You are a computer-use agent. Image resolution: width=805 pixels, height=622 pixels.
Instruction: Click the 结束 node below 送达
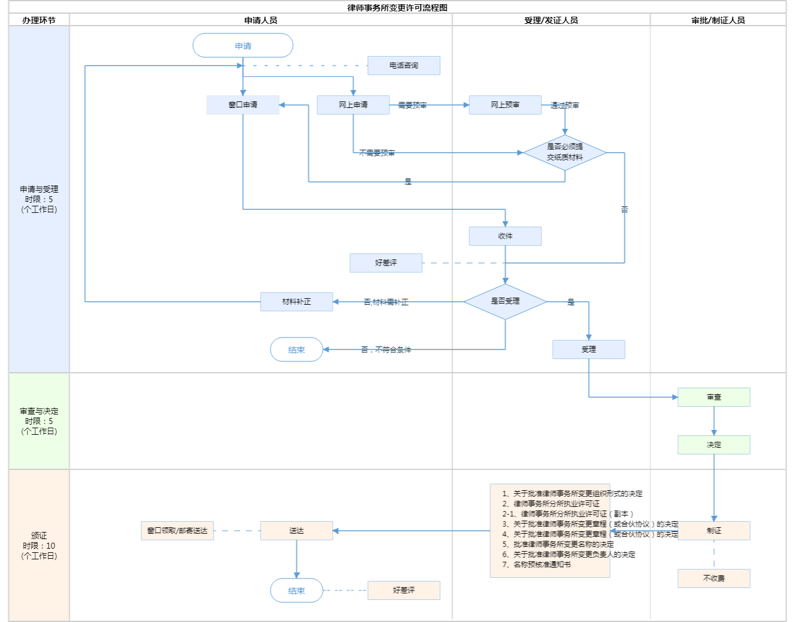click(296, 591)
